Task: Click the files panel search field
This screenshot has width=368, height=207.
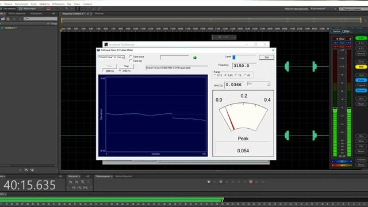Action: 40,19
